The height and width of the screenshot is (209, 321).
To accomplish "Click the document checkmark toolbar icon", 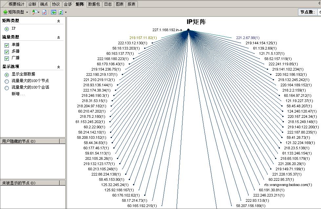I will (x=44, y=12).
